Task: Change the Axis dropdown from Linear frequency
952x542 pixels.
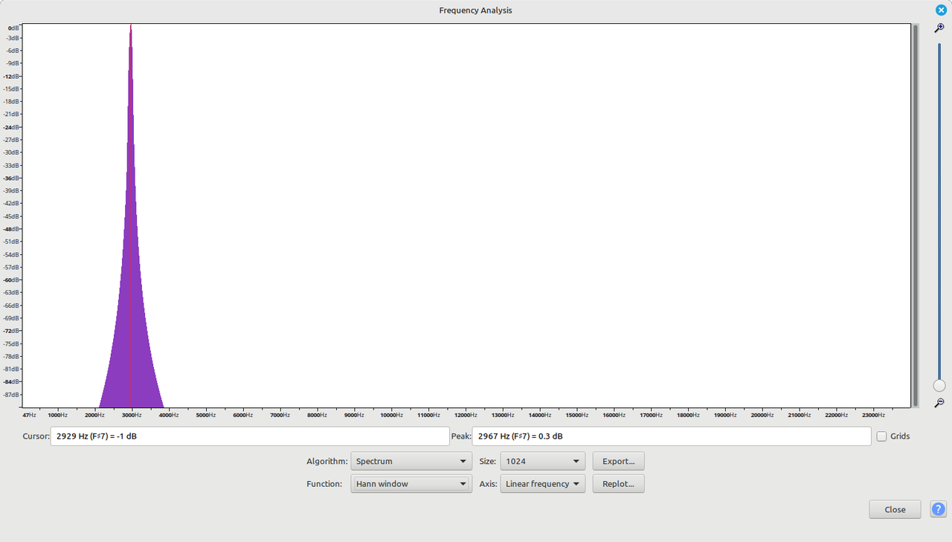Action: [x=542, y=484]
